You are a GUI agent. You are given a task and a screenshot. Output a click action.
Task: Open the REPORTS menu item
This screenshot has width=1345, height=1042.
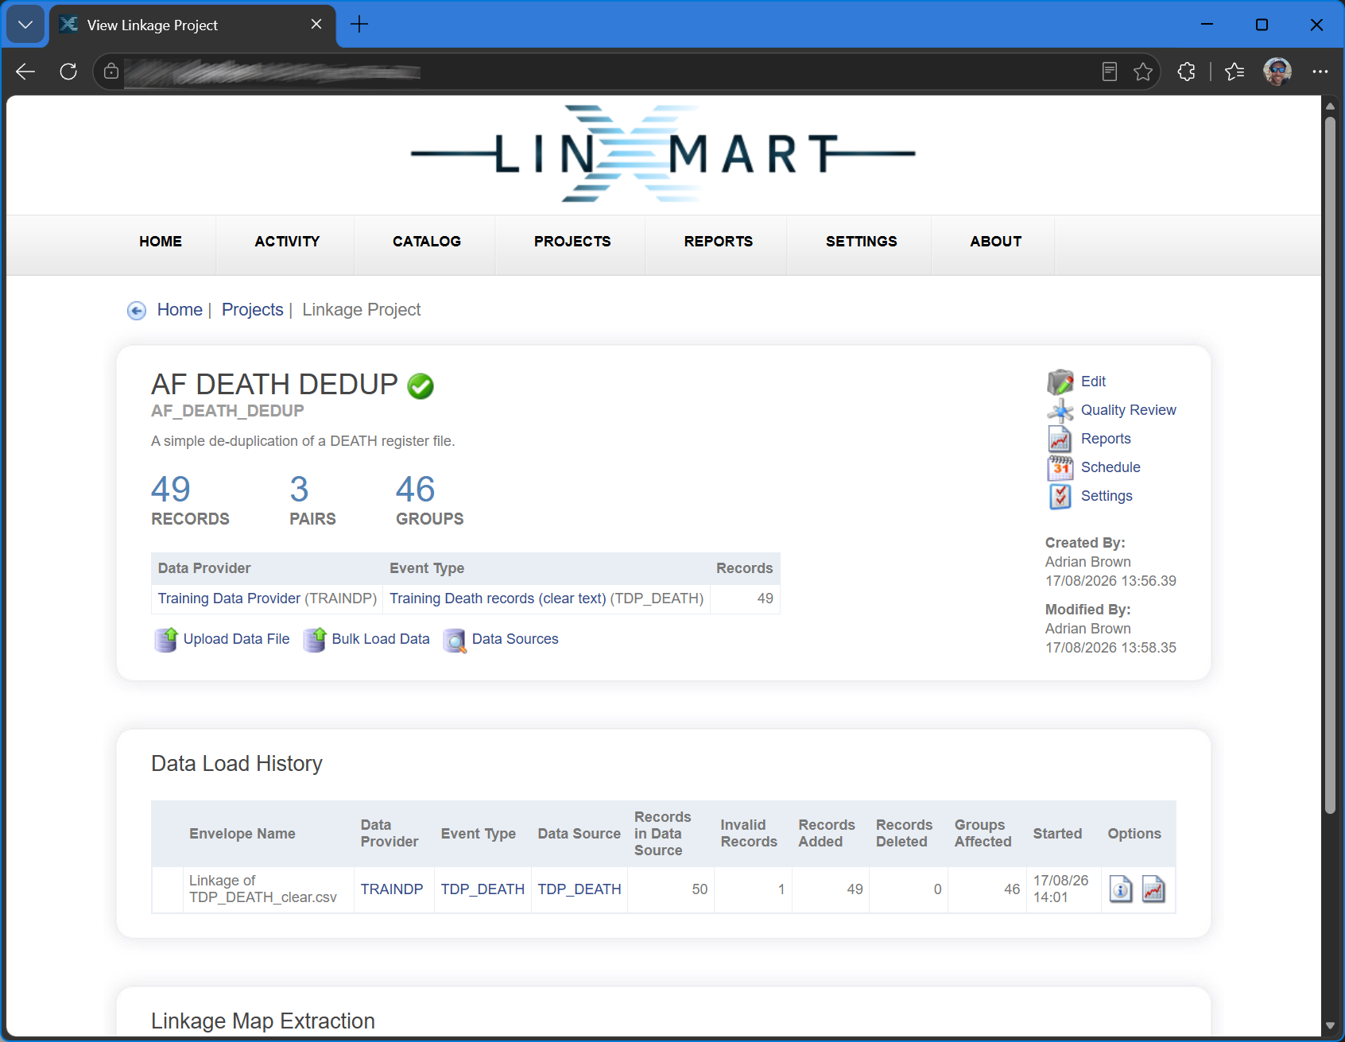(719, 242)
